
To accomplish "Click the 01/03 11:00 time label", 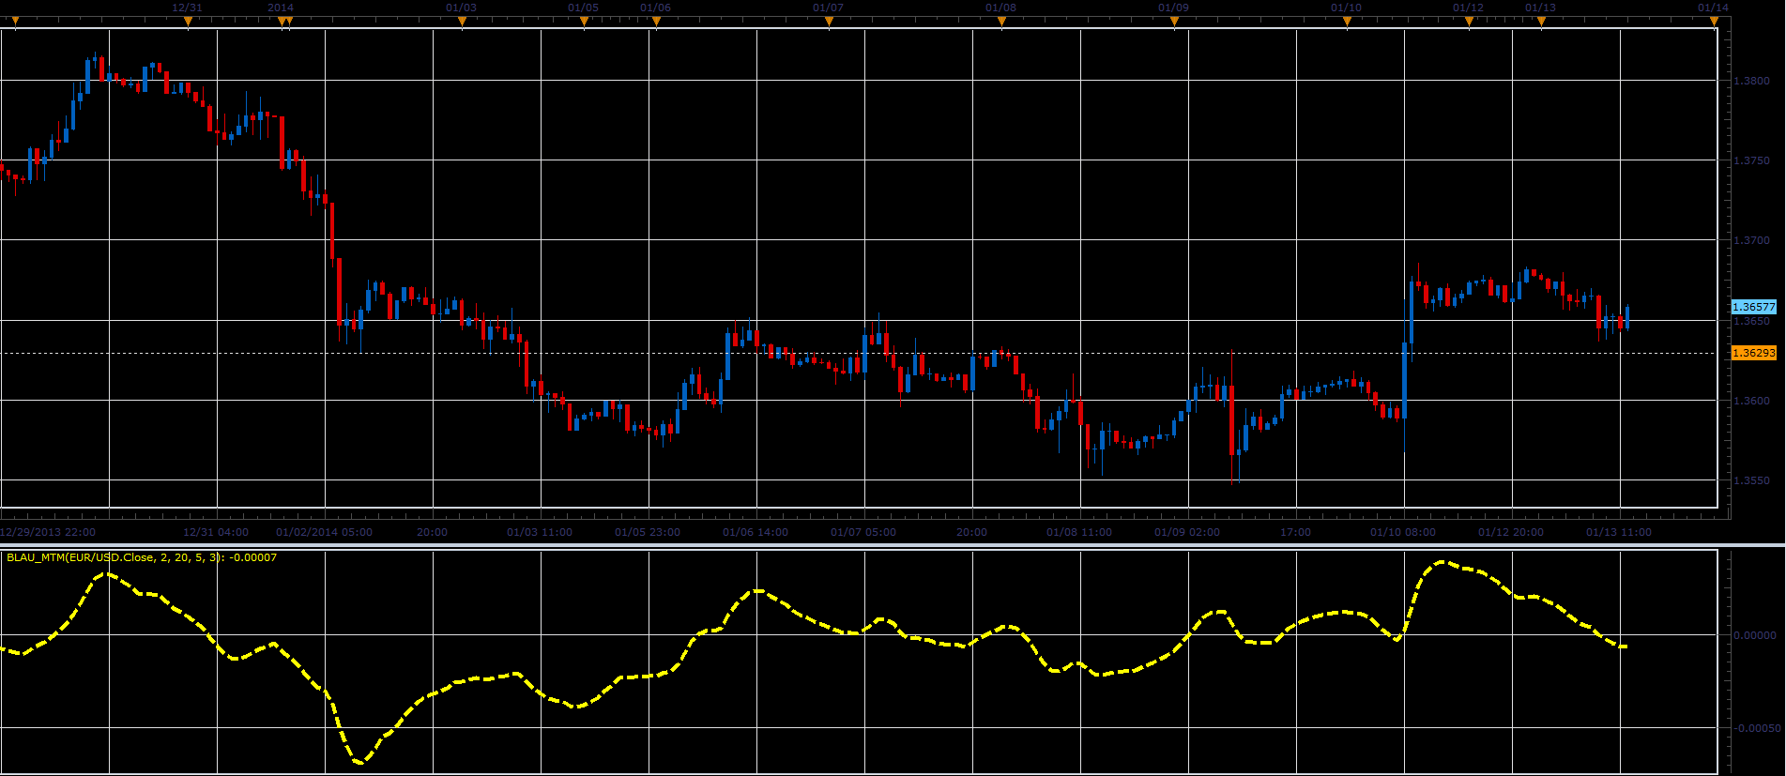I will coord(540,532).
